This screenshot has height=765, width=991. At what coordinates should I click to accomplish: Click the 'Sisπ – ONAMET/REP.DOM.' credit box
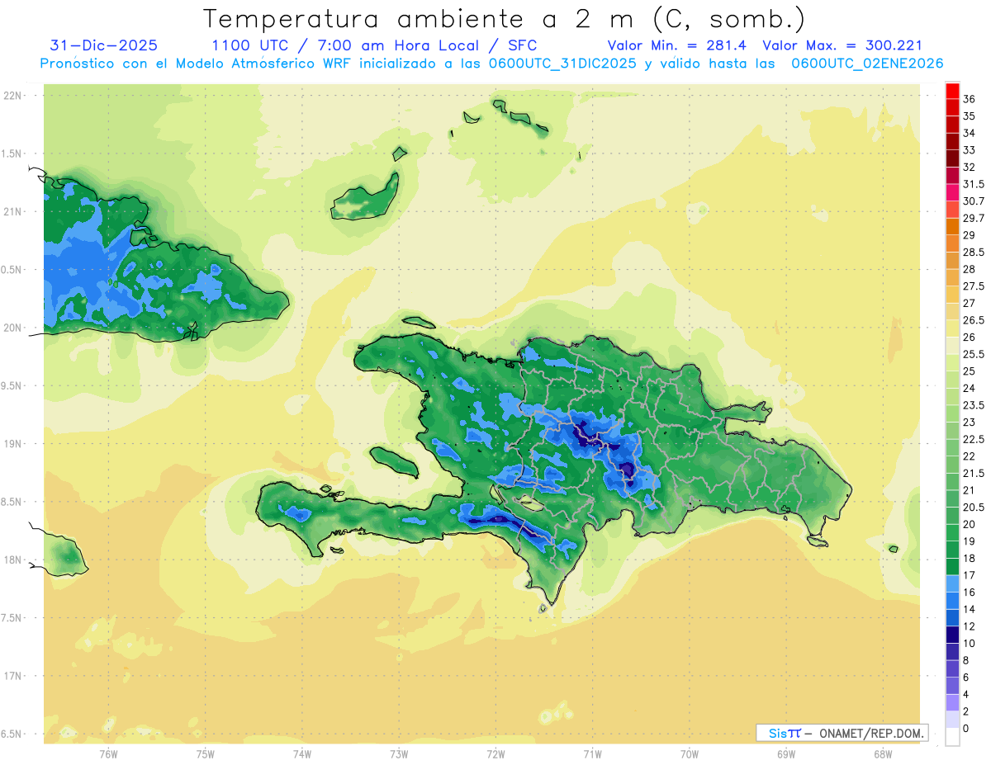(x=842, y=733)
